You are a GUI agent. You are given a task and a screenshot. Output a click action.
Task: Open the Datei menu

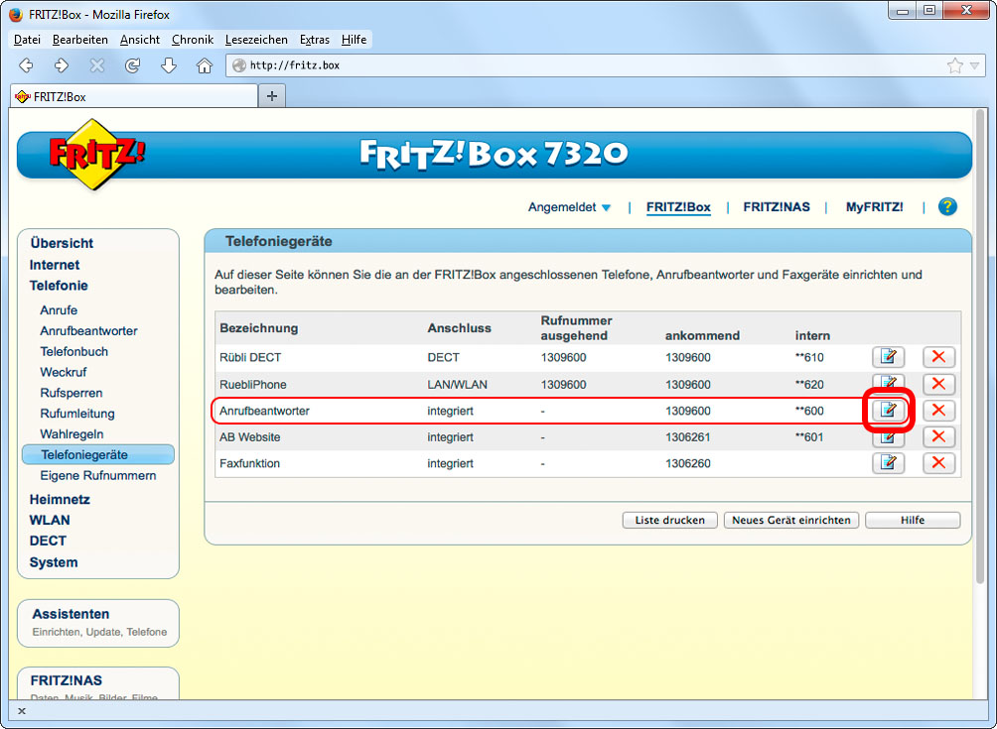coord(28,40)
